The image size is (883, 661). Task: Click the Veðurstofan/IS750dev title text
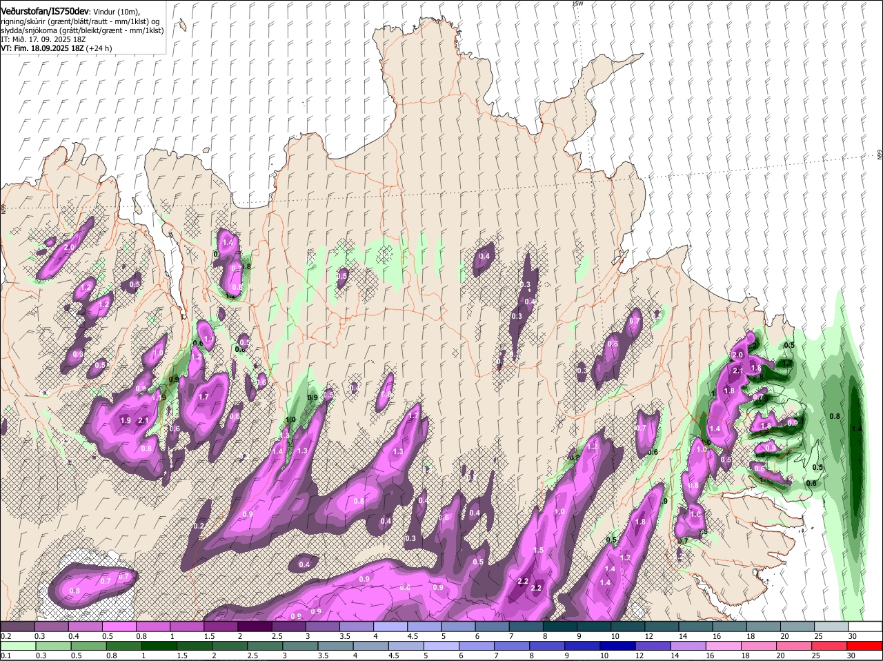coord(45,11)
